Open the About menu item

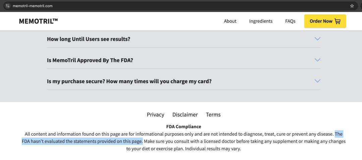pyautogui.click(x=230, y=21)
